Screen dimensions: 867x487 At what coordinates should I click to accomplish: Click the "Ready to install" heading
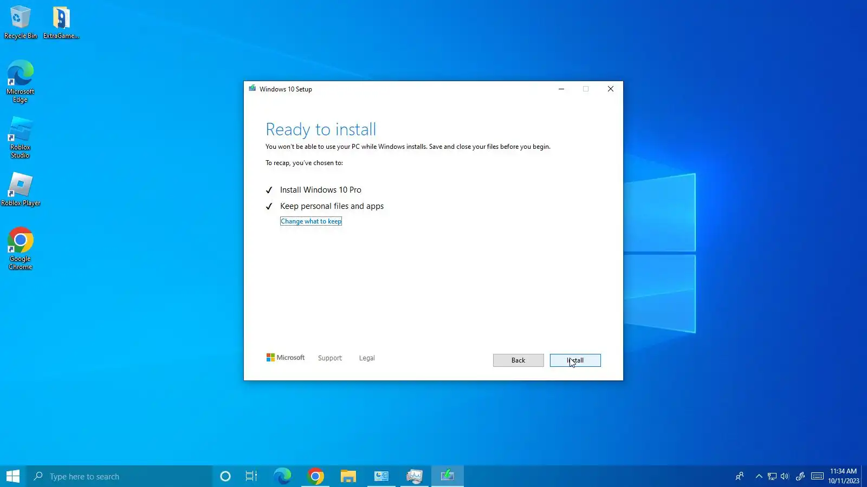pos(321,130)
